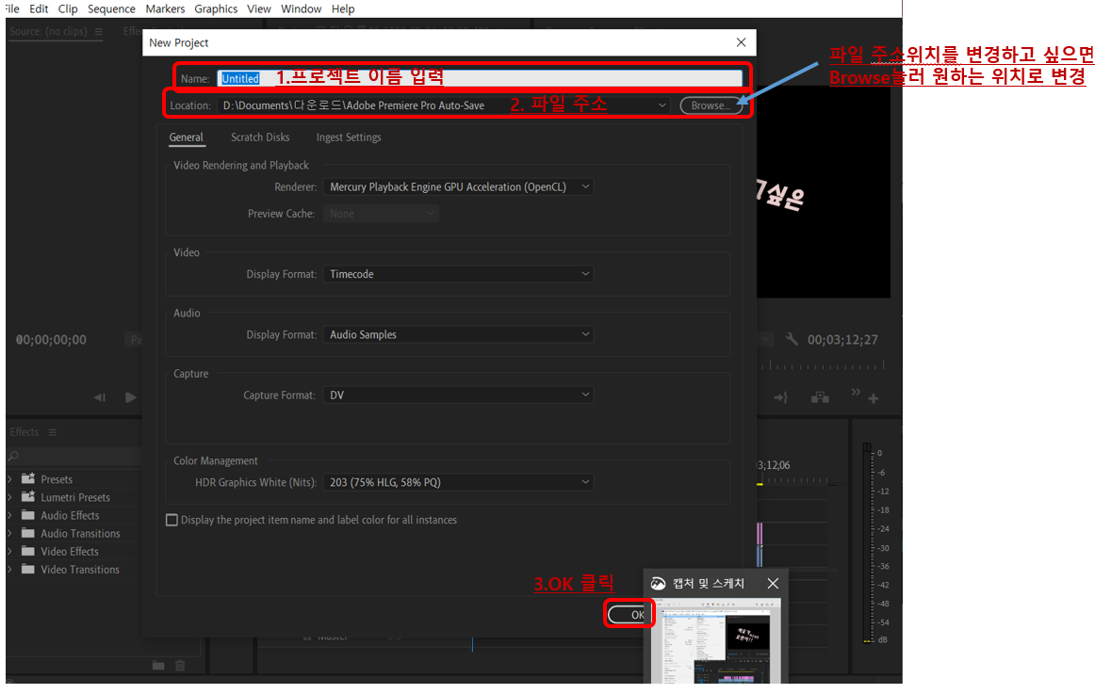This screenshot has width=1095, height=694.
Task: Open the Help menu
Action: coord(343,8)
